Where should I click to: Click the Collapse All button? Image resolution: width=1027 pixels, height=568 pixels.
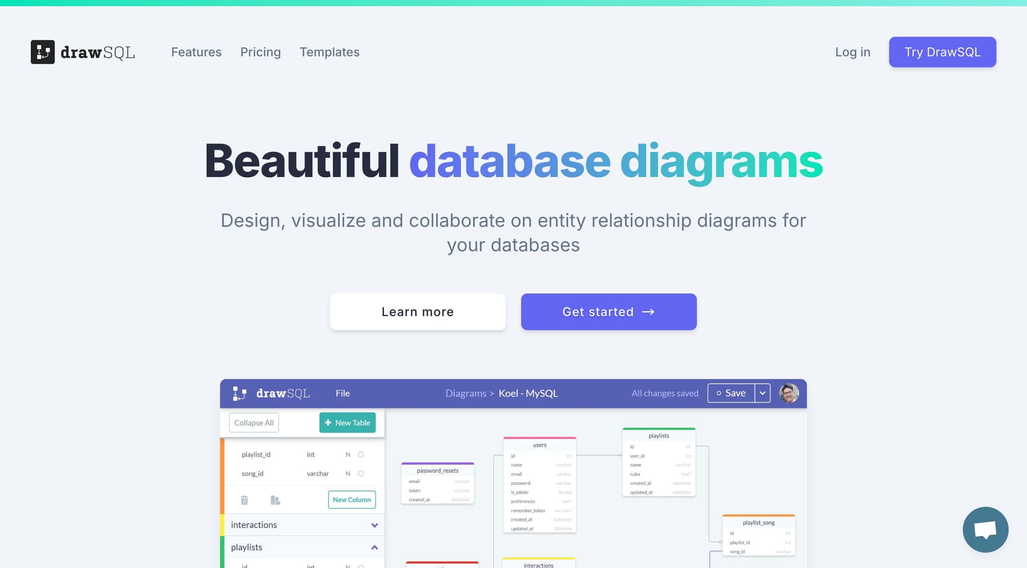(254, 423)
